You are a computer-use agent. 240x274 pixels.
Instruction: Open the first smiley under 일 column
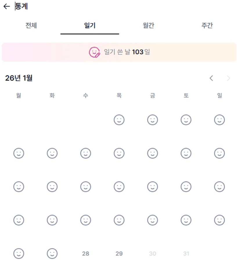click(x=219, y=120)
